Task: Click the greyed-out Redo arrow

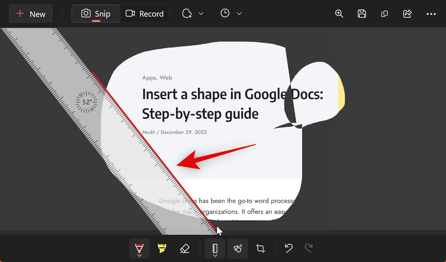Action: coord(309,248)
